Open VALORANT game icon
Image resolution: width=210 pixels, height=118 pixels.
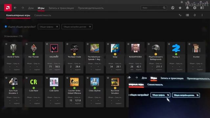click(54, 48)
